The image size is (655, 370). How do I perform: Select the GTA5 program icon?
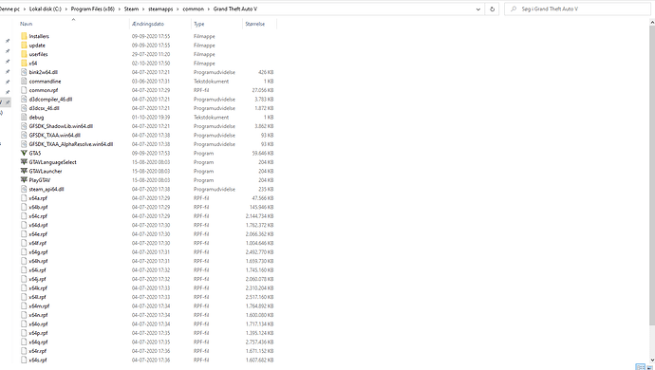point(24,153)
